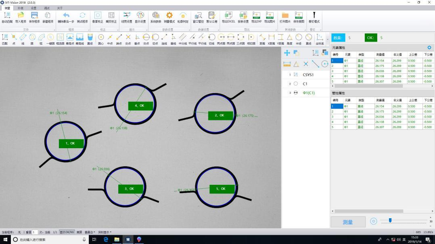
Task: Click the 删除最后一步 undo icon
Action: 66,17
